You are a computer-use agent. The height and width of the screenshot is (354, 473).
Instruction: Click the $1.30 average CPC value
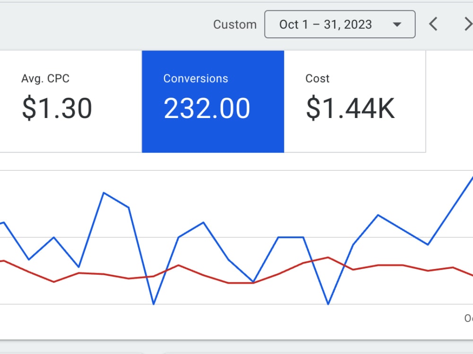57,109
